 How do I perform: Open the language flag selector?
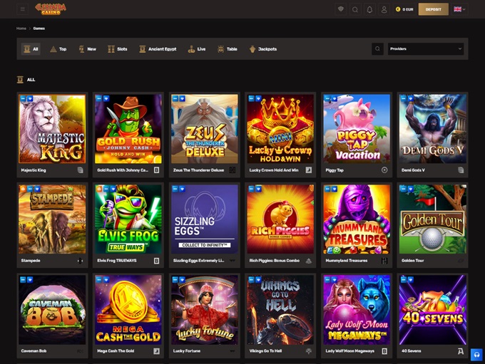(459, 9)
